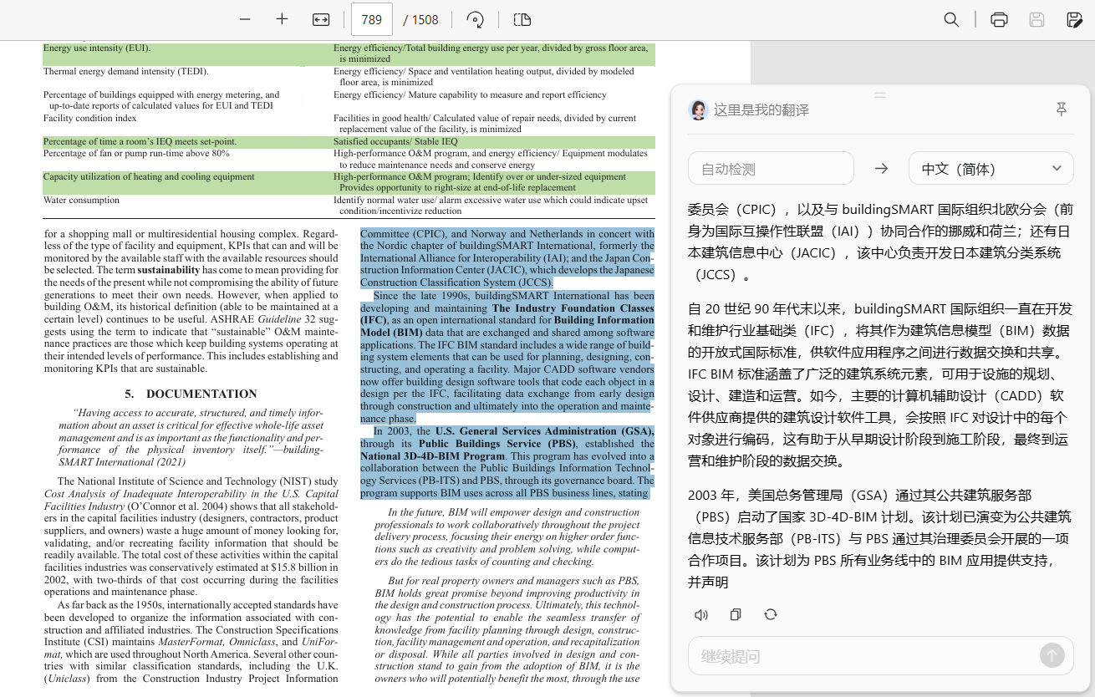Click the 自动检测 source language field
The height and width of the screenshot is (697, 1095).
point(770,168)
